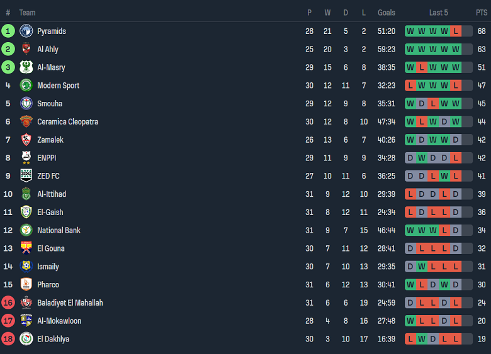Sort standings by Goals column header
Screen dimensions: 491x354
(x=387, y=13)
